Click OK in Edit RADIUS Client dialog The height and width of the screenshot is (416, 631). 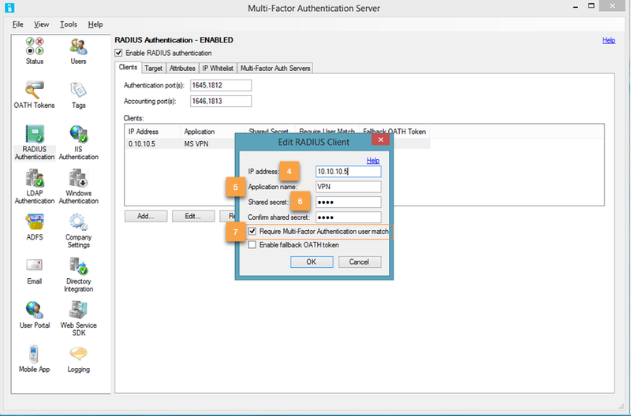[311, 262]
